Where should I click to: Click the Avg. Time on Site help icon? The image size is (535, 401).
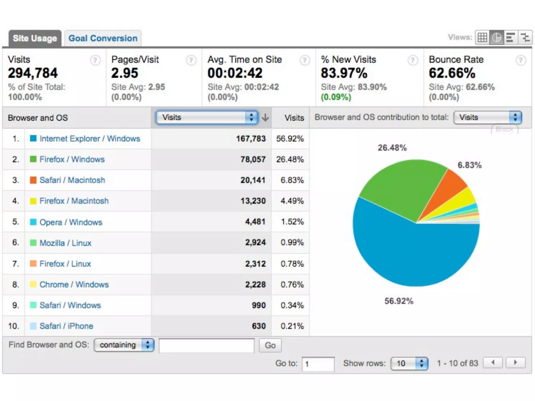pos(305,61)
